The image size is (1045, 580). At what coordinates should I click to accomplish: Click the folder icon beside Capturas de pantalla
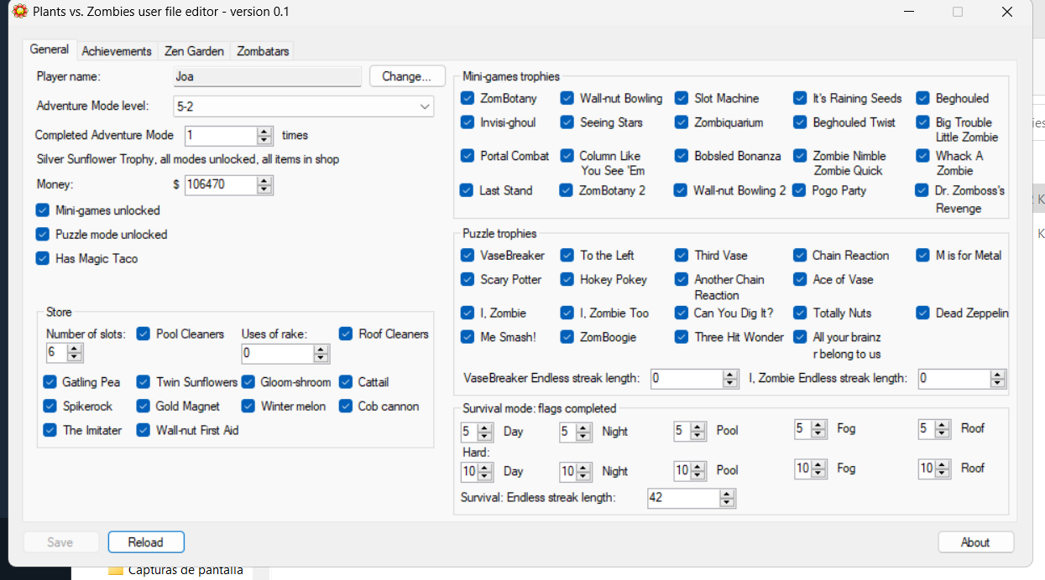click(116, 571)
